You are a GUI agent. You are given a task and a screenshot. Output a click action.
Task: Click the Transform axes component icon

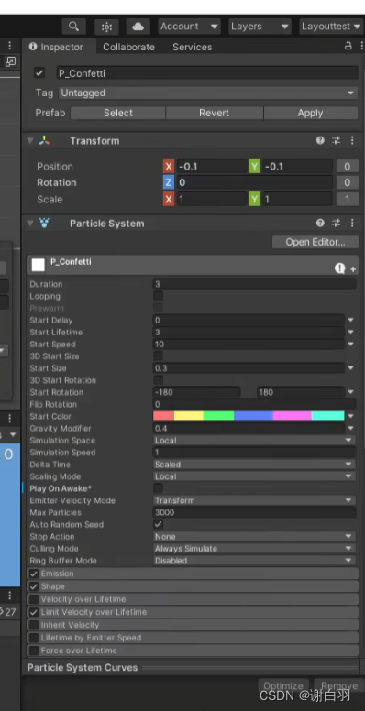coord(44,140)
